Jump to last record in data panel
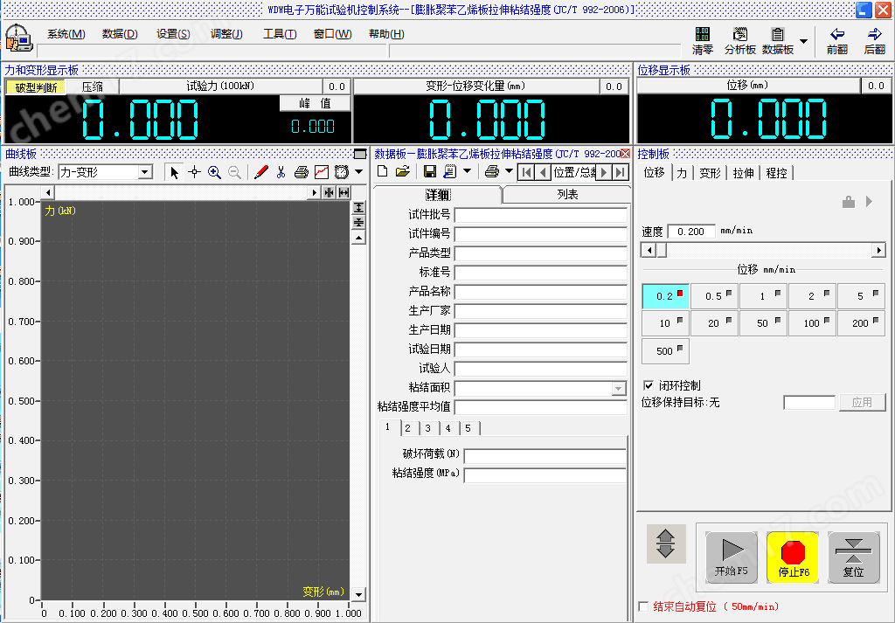The width and height of the screenshot is (895, 623). coord(621,172)
